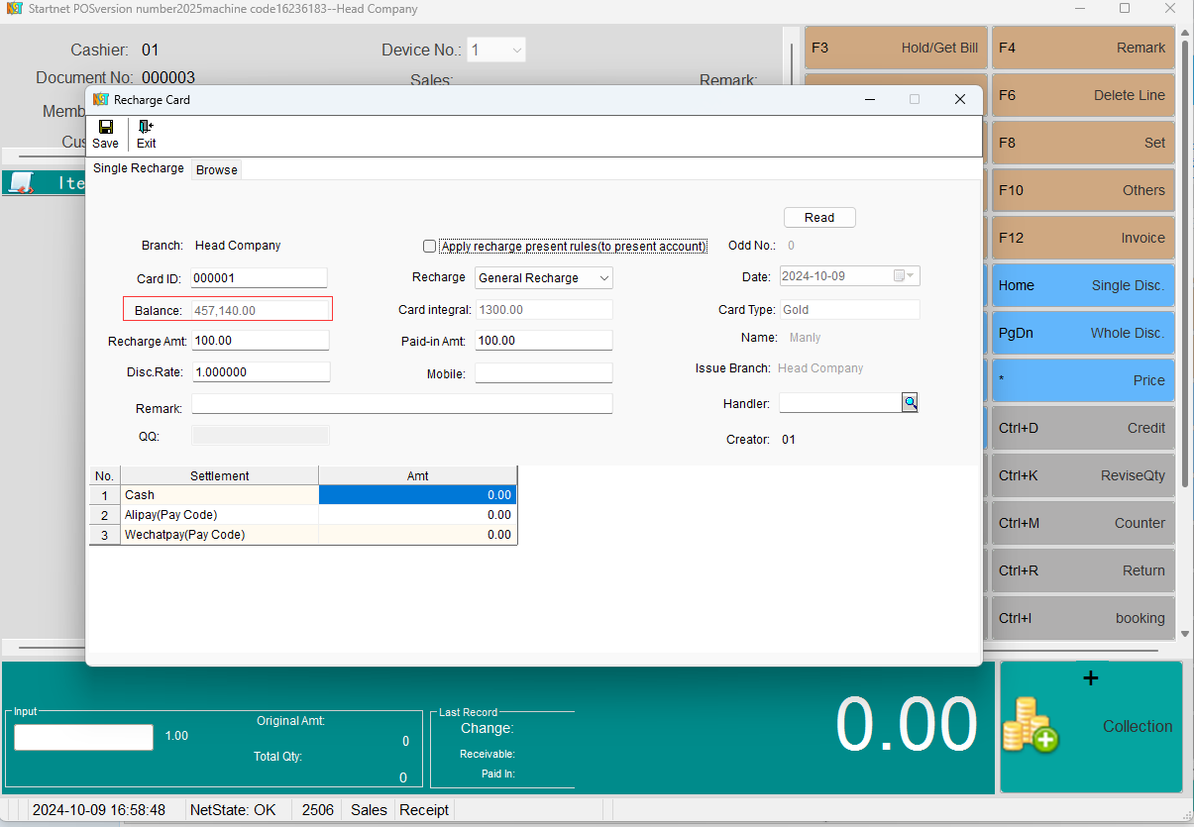
Task: Click the Handler input field
Action: (x=840, y=402)
